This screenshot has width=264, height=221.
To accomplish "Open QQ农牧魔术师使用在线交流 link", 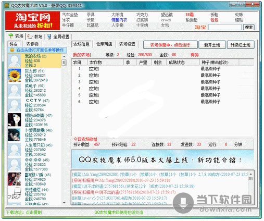I will pos(119,212).
